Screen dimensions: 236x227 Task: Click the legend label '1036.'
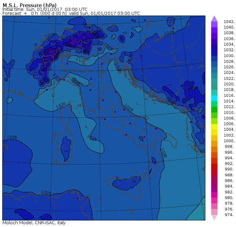(x=229, y=39)
